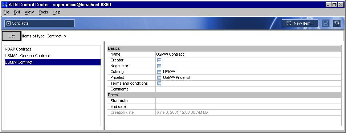
Task: Click the Pricelist label
Action: (x=117, y=77)
